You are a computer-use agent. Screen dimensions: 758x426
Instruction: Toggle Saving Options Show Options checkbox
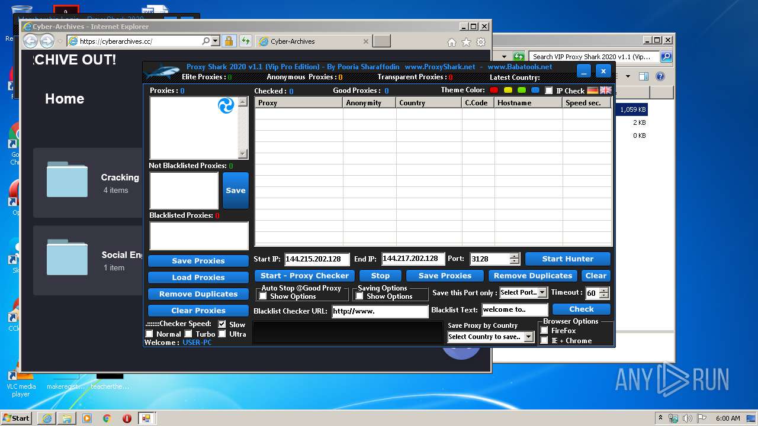(359, 296)
